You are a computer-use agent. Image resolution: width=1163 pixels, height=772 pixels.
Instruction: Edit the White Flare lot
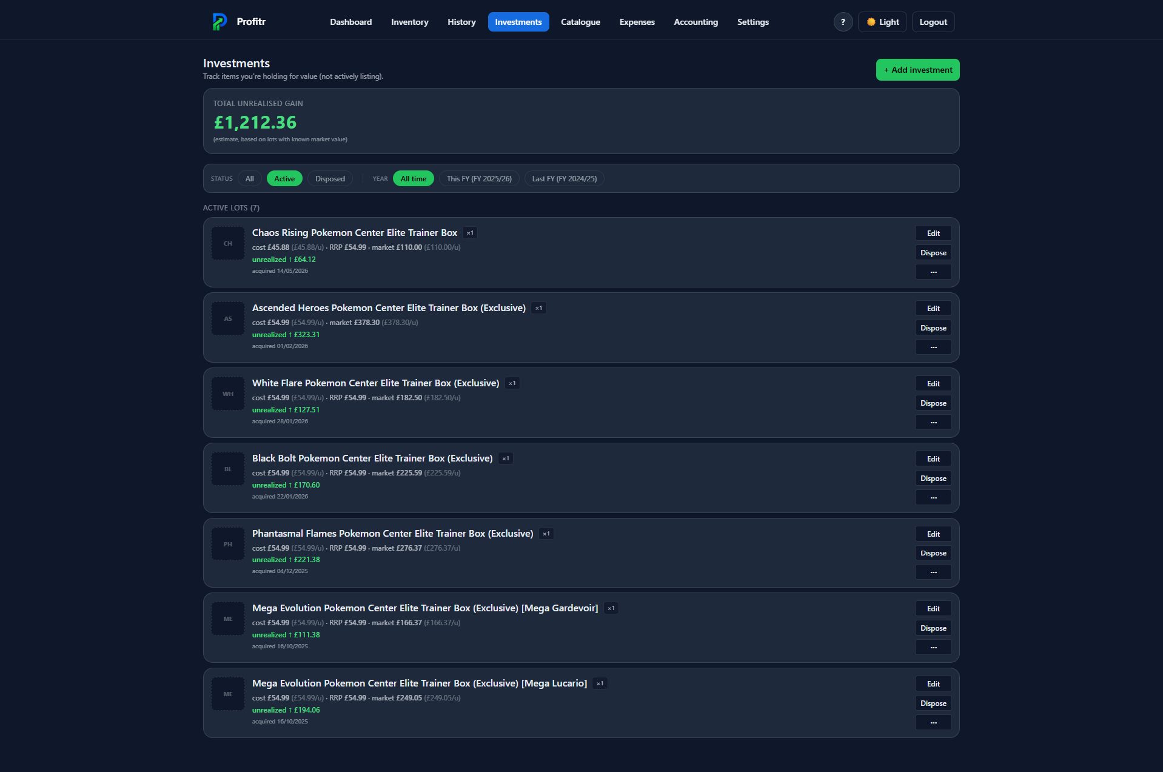pos(933,383)
